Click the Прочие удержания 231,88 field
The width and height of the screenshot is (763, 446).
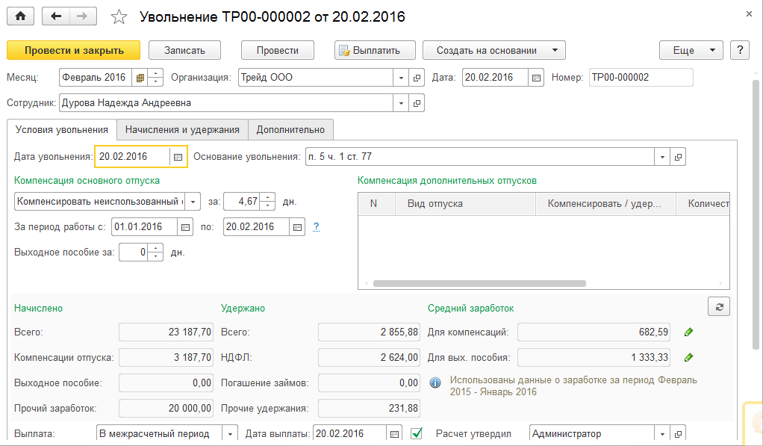[x=369, y=408]
